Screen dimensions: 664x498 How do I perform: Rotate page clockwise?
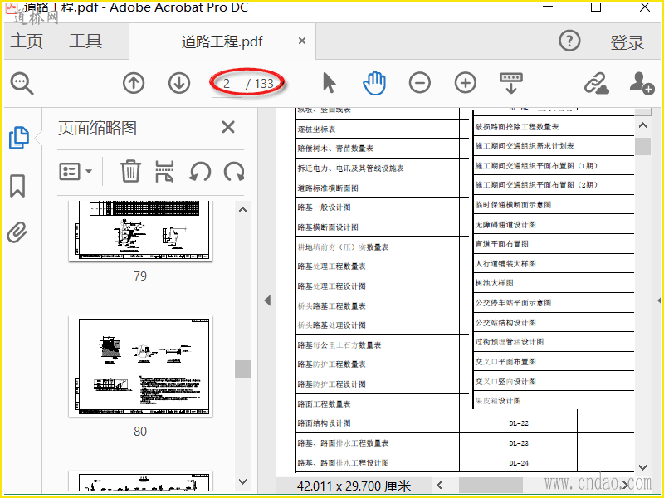[x=234, y=172]
